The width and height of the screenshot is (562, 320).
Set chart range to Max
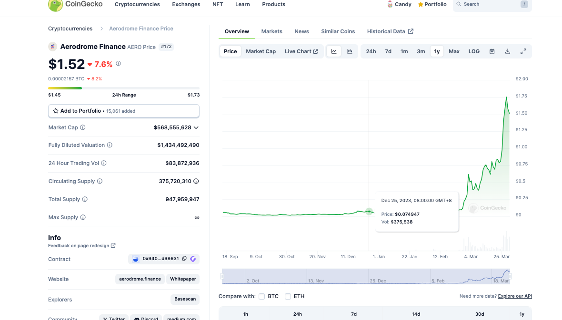(454, 51)
